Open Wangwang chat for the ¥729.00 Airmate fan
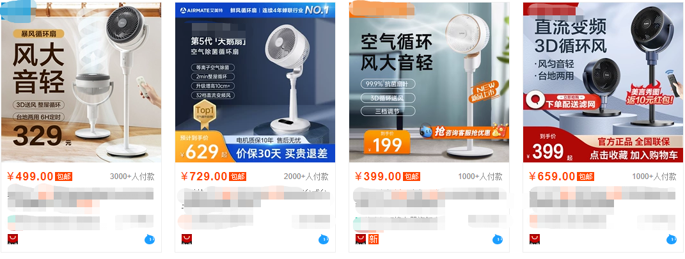The width and height of the screenshot is (685, 259). pos(323,239)
